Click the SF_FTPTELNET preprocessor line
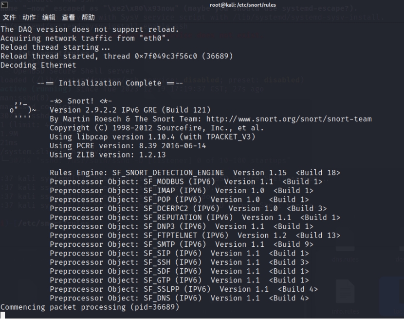The height and width of the screenshot is (319, 404). point(195,236)
